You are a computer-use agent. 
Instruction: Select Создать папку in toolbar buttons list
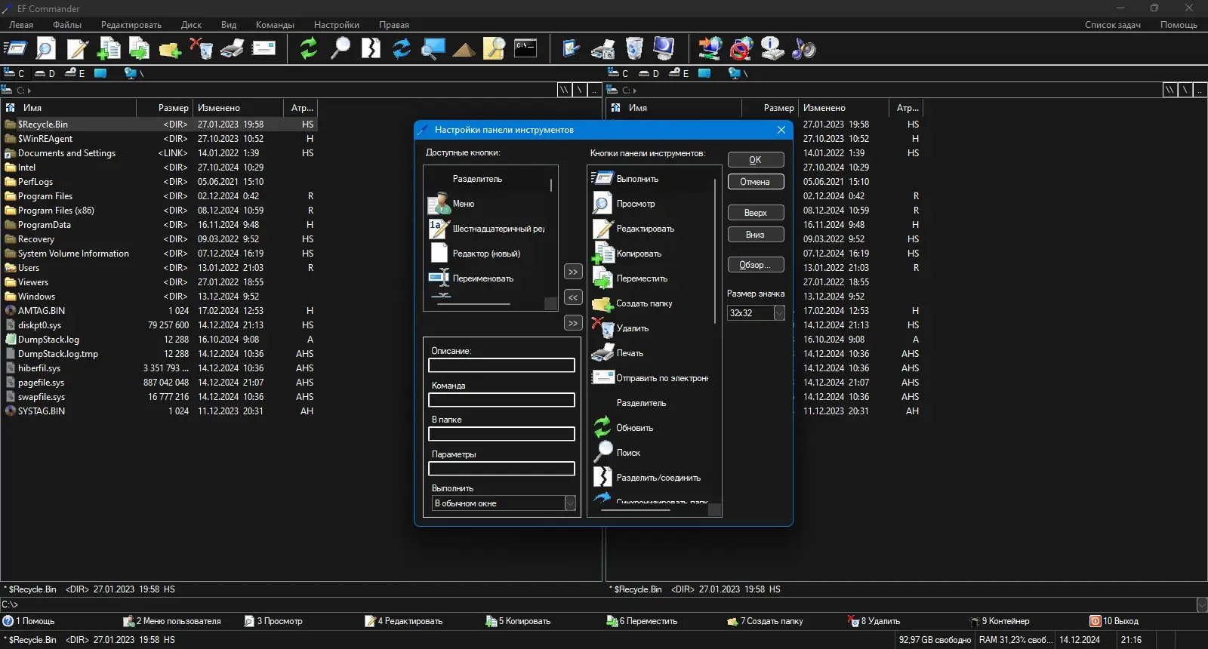643,303
